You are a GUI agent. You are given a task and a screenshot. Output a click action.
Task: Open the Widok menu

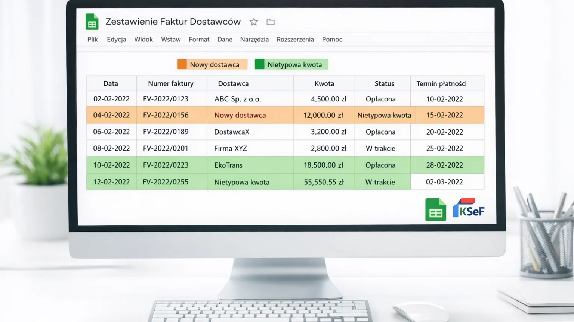pyautogui.click(x=143, y=39)
